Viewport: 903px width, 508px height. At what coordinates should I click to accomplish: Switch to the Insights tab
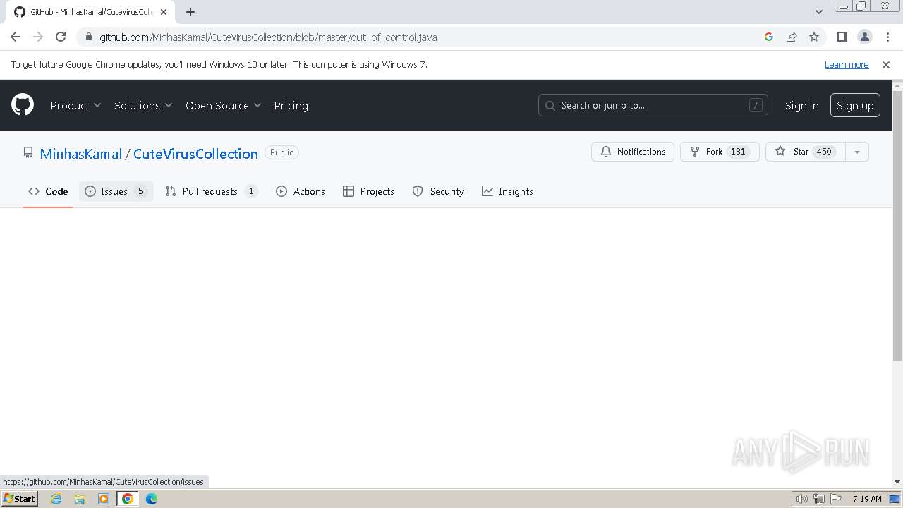tap(507, 191)
